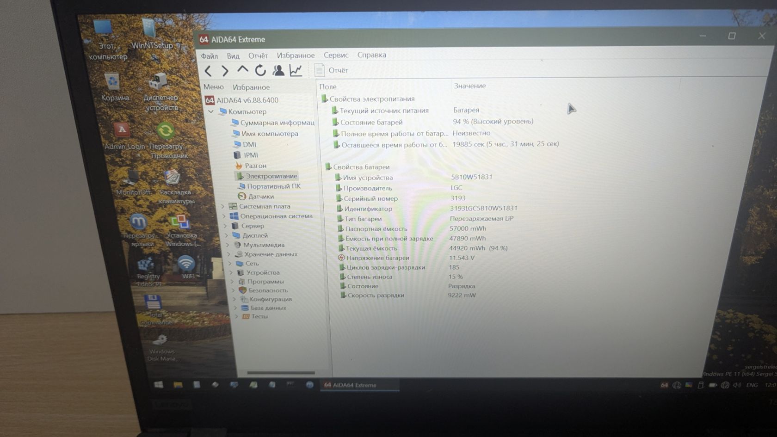Select the Циклов зарядки-разрядки row

(400, 267)
